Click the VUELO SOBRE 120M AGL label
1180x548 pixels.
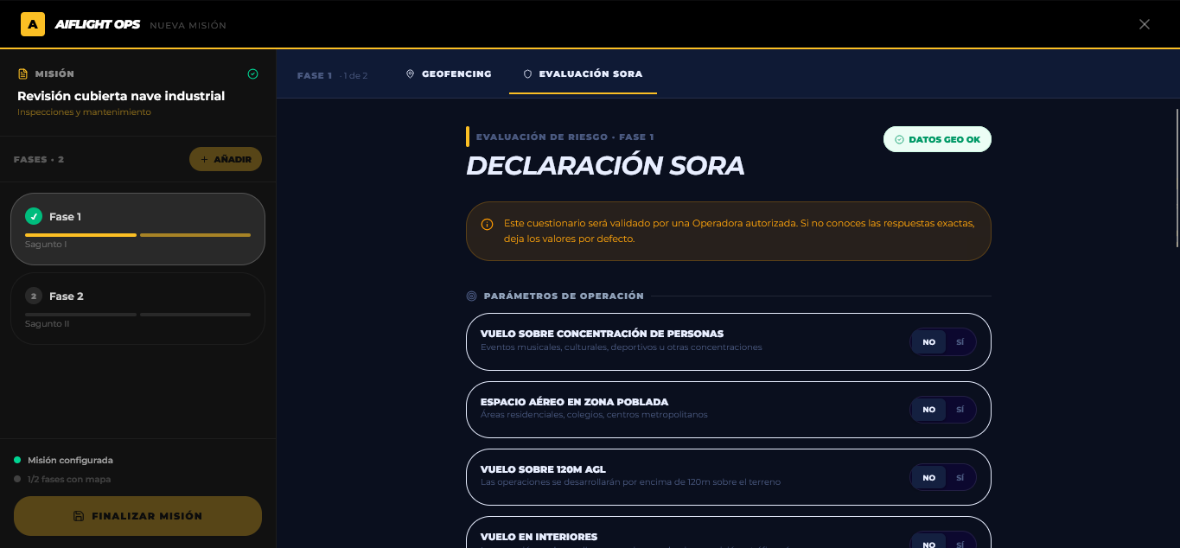pos(543,469)
